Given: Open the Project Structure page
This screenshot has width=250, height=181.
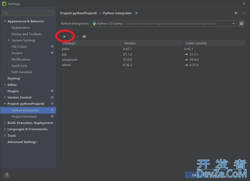Looking at the screenshot, I should [x=24, y=117].
